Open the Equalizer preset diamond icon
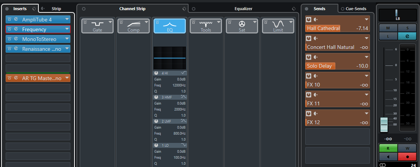The image size is (420, 167). [x=294, y=9]
